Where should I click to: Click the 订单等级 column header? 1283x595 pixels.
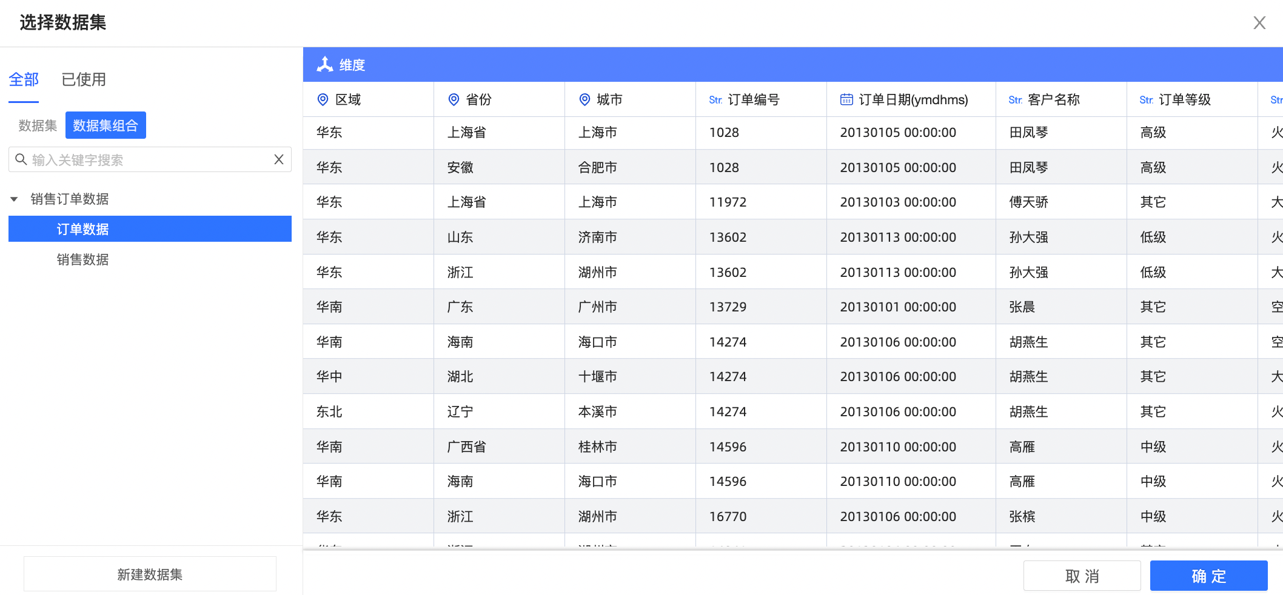(1192, 99)
